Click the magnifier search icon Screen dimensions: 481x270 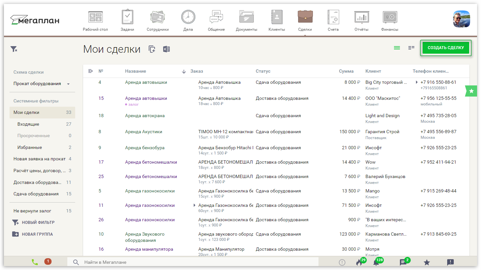coord(76,262)
